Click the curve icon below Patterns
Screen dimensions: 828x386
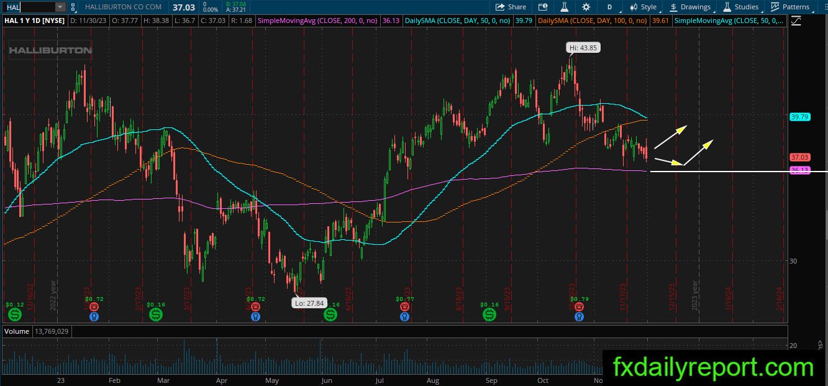click(x=796, y=21)
